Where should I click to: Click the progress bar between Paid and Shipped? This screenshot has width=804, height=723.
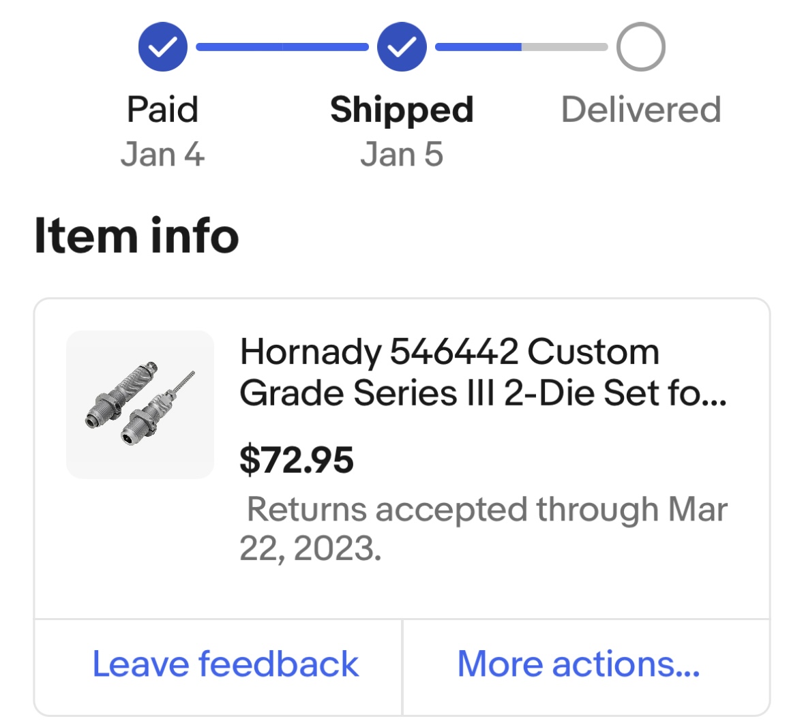pos(282,47)
